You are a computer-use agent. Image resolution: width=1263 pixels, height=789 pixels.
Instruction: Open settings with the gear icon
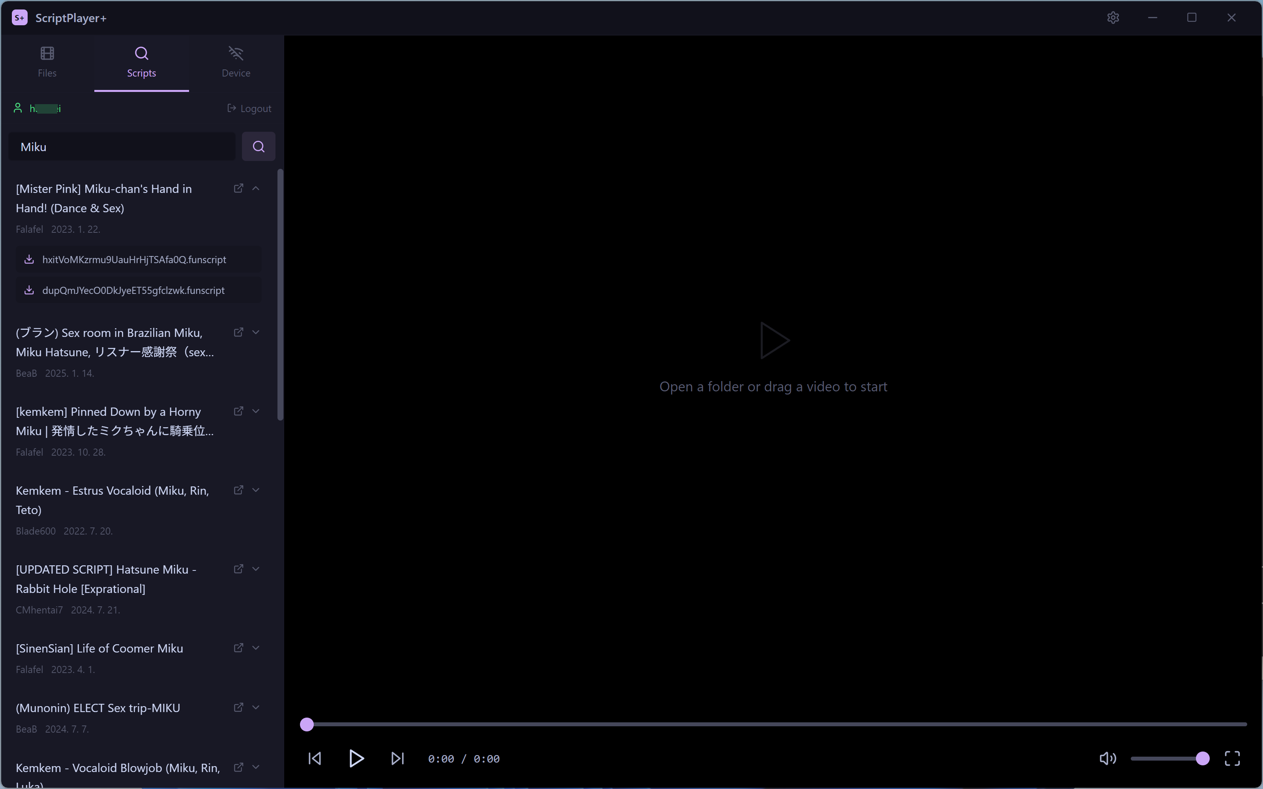(x=1113, y=18)
